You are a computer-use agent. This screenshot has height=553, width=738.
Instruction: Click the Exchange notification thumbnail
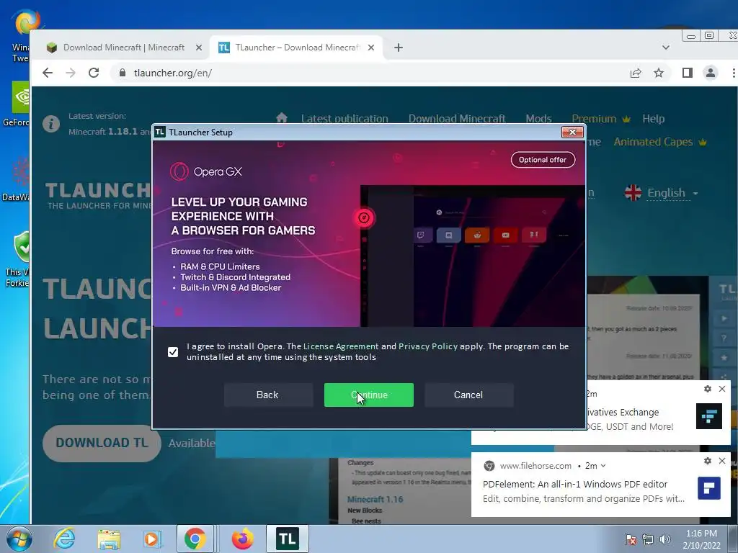click(x=709, y=416)
